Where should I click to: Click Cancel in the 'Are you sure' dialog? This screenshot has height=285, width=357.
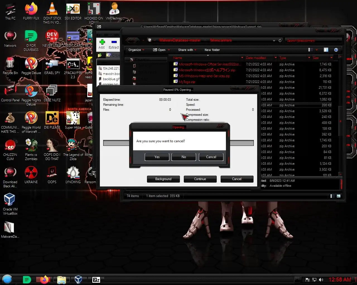[x=211, y=157]
